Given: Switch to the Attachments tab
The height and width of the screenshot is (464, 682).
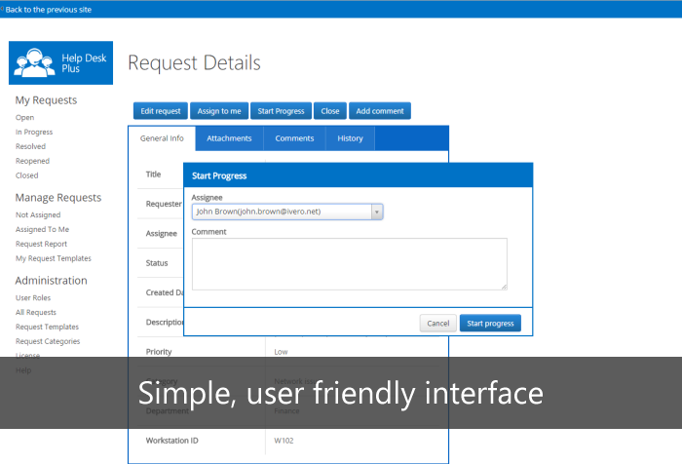Looking at the screenshot, I should [229, 138].
